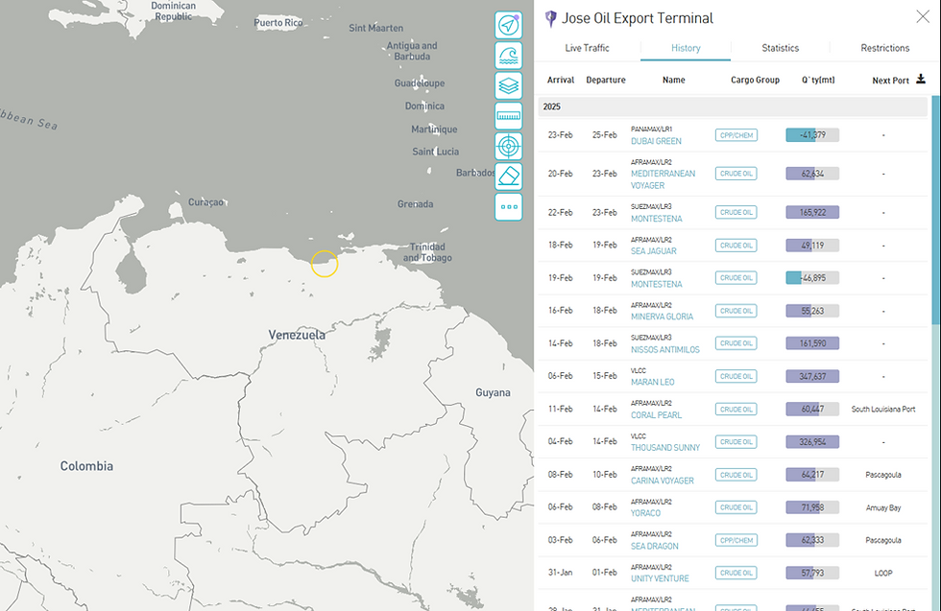Toggle the CRUDE OIL badge for SEA JAGUAR

coord(736,245)
